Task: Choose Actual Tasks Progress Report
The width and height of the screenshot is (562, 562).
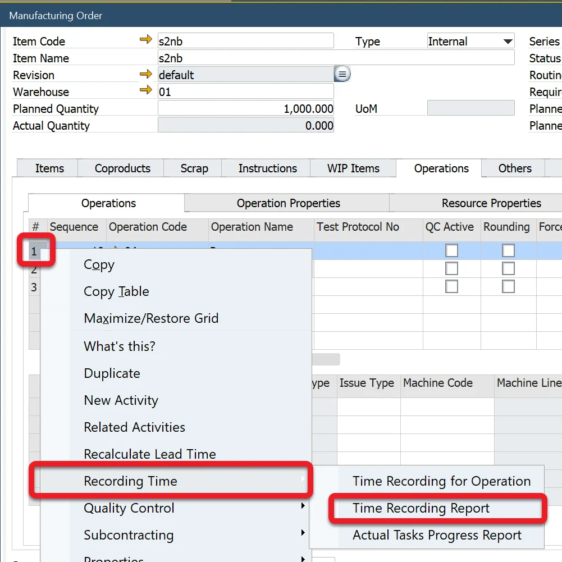Action: 437,535
